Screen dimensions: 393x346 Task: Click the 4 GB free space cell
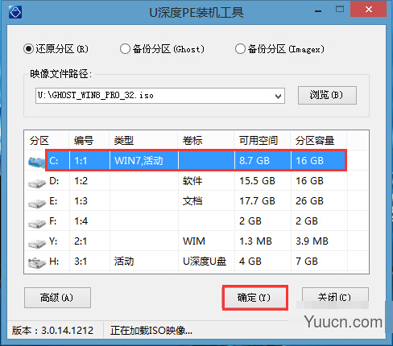pos(250,262)
